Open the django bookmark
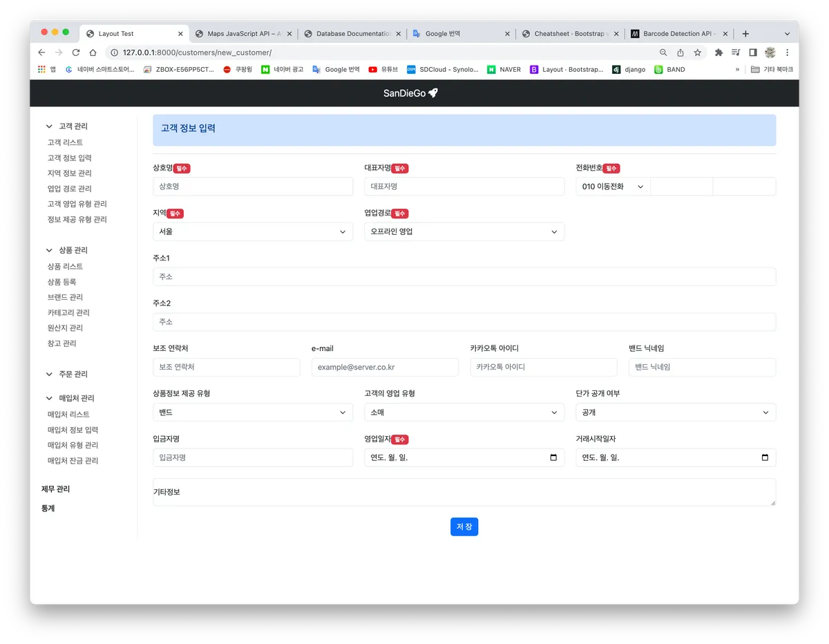829x644 pixels. pyautogui.click(x=629, y=69)
